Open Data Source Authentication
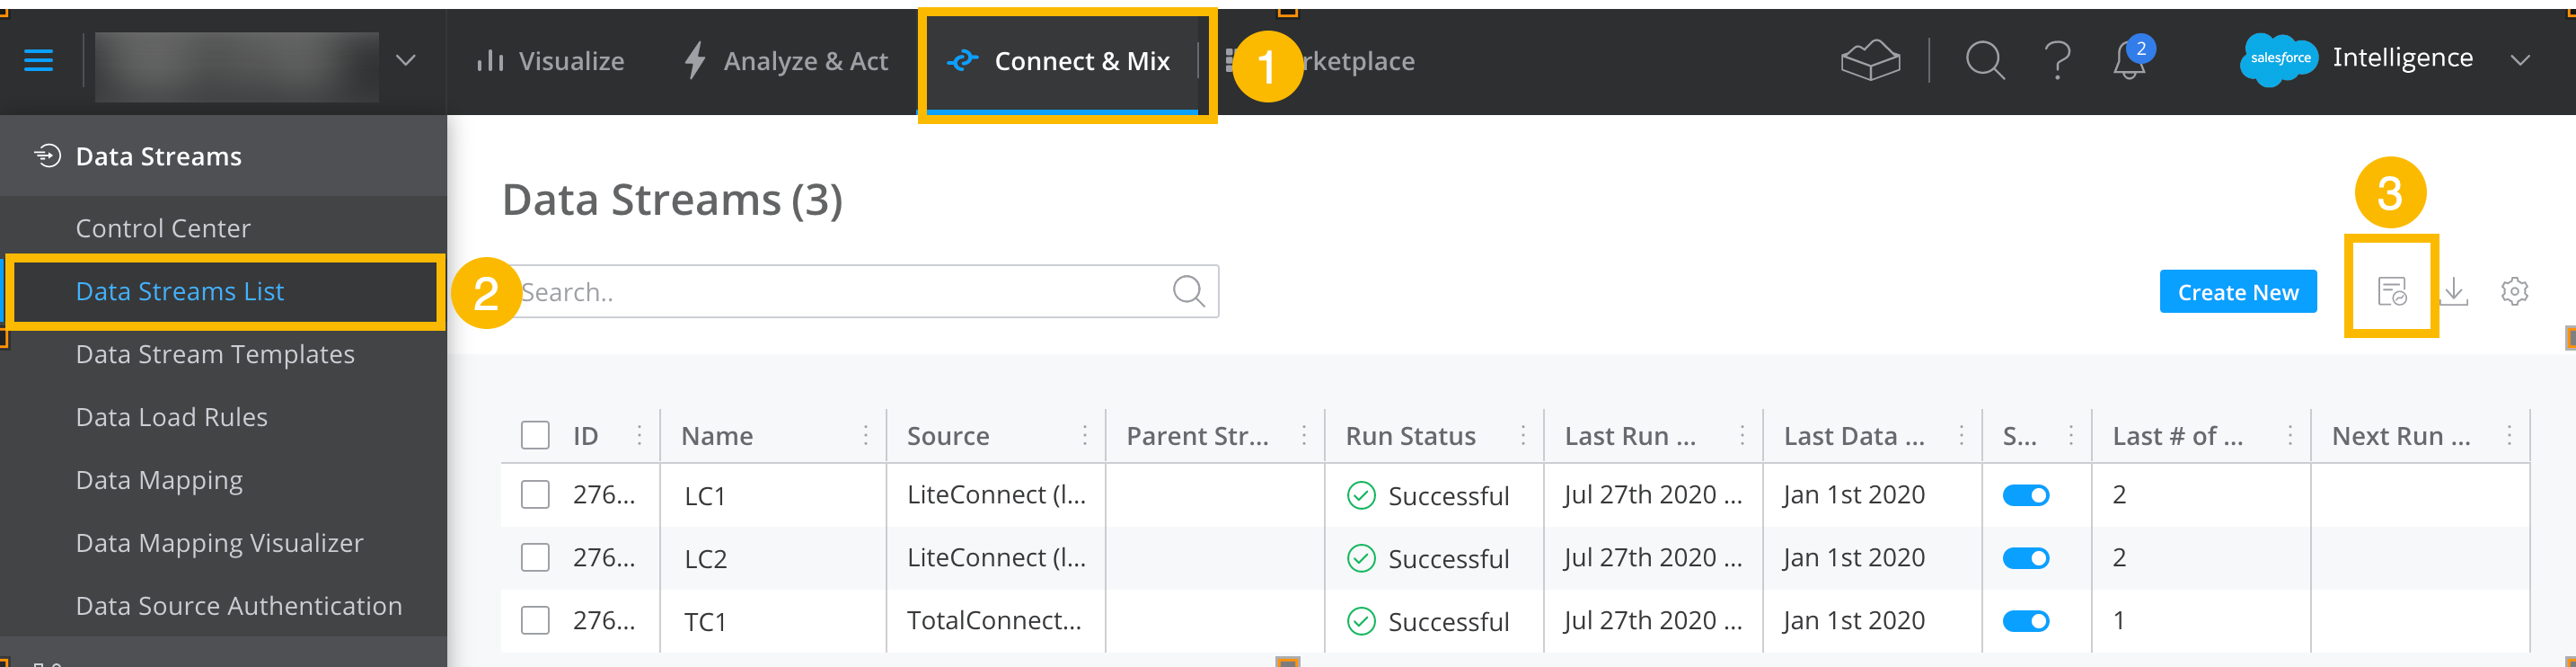The image size is (2576, 667). [239, 607]
